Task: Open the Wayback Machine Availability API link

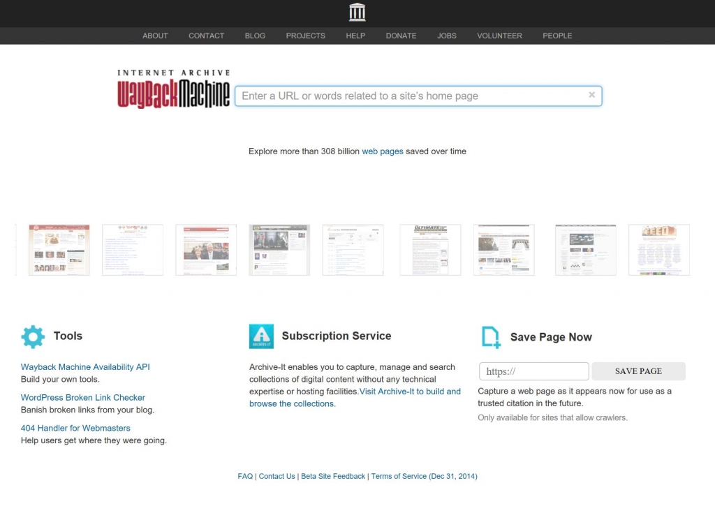Action: [x=85, y=367]
